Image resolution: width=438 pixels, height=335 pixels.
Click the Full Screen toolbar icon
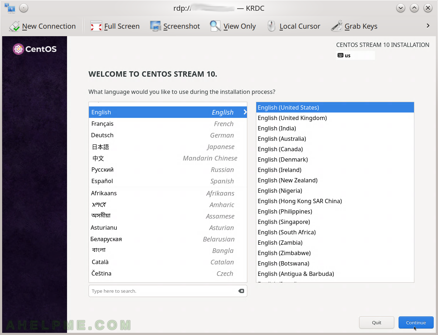(x=96, y=26)
